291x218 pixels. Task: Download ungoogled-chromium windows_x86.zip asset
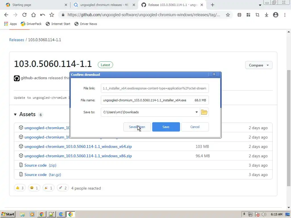click(x=78, y=156)
